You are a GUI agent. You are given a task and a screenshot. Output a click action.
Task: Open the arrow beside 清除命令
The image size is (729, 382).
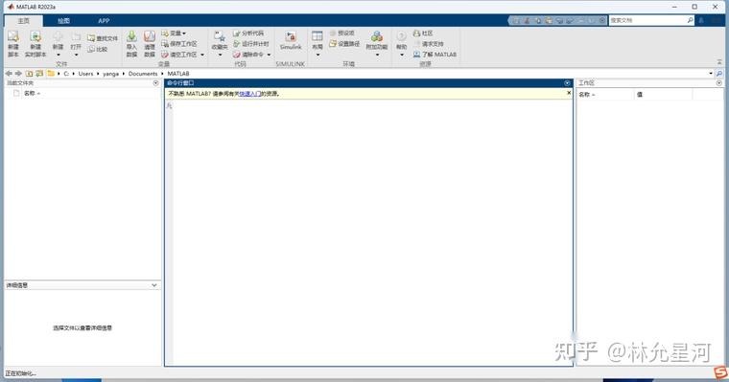click(269, 55)
